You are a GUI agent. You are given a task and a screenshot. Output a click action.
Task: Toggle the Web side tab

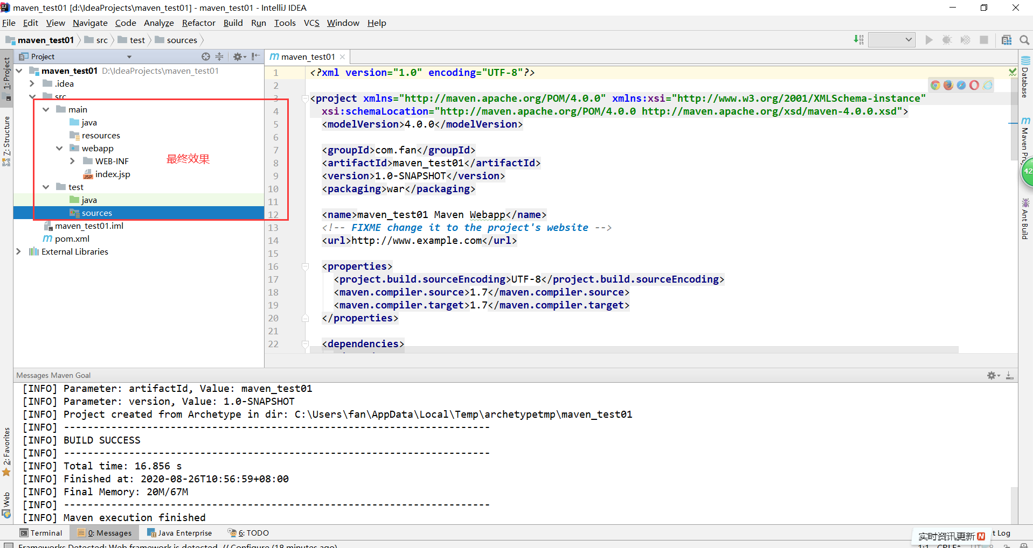click(6, 504)
